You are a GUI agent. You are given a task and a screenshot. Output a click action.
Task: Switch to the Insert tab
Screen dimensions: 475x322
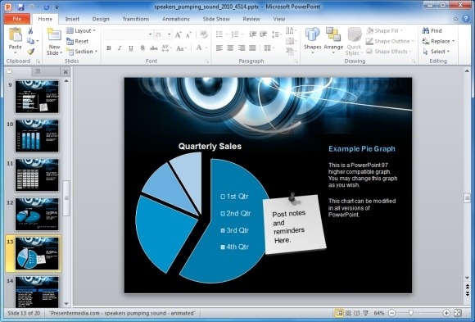(72, 19)
